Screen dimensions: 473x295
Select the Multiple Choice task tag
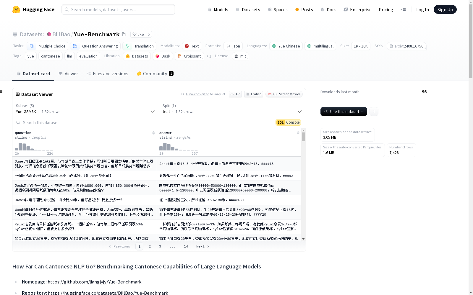(48, 46)
